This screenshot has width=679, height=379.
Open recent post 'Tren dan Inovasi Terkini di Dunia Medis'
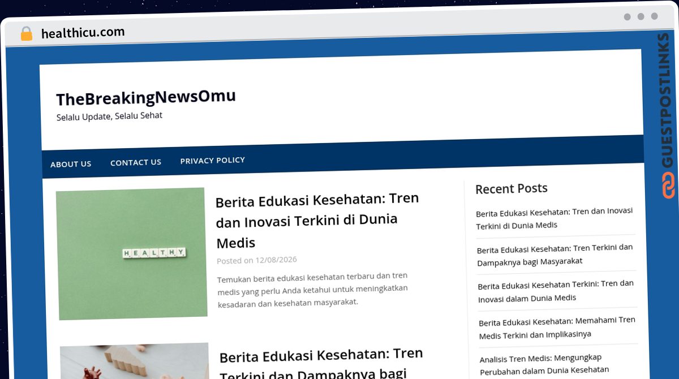[555, 218]
